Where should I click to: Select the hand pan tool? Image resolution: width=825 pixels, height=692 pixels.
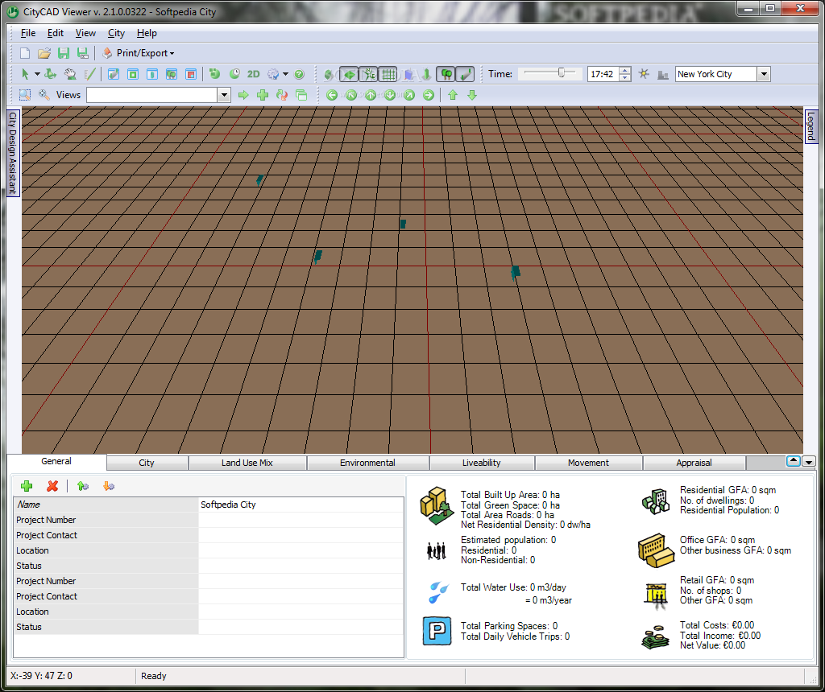pos(70,74)
